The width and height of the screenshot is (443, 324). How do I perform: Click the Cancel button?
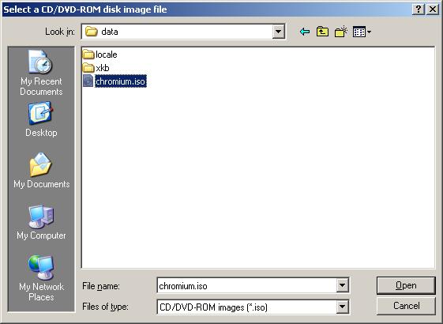(x=406, y=306)
